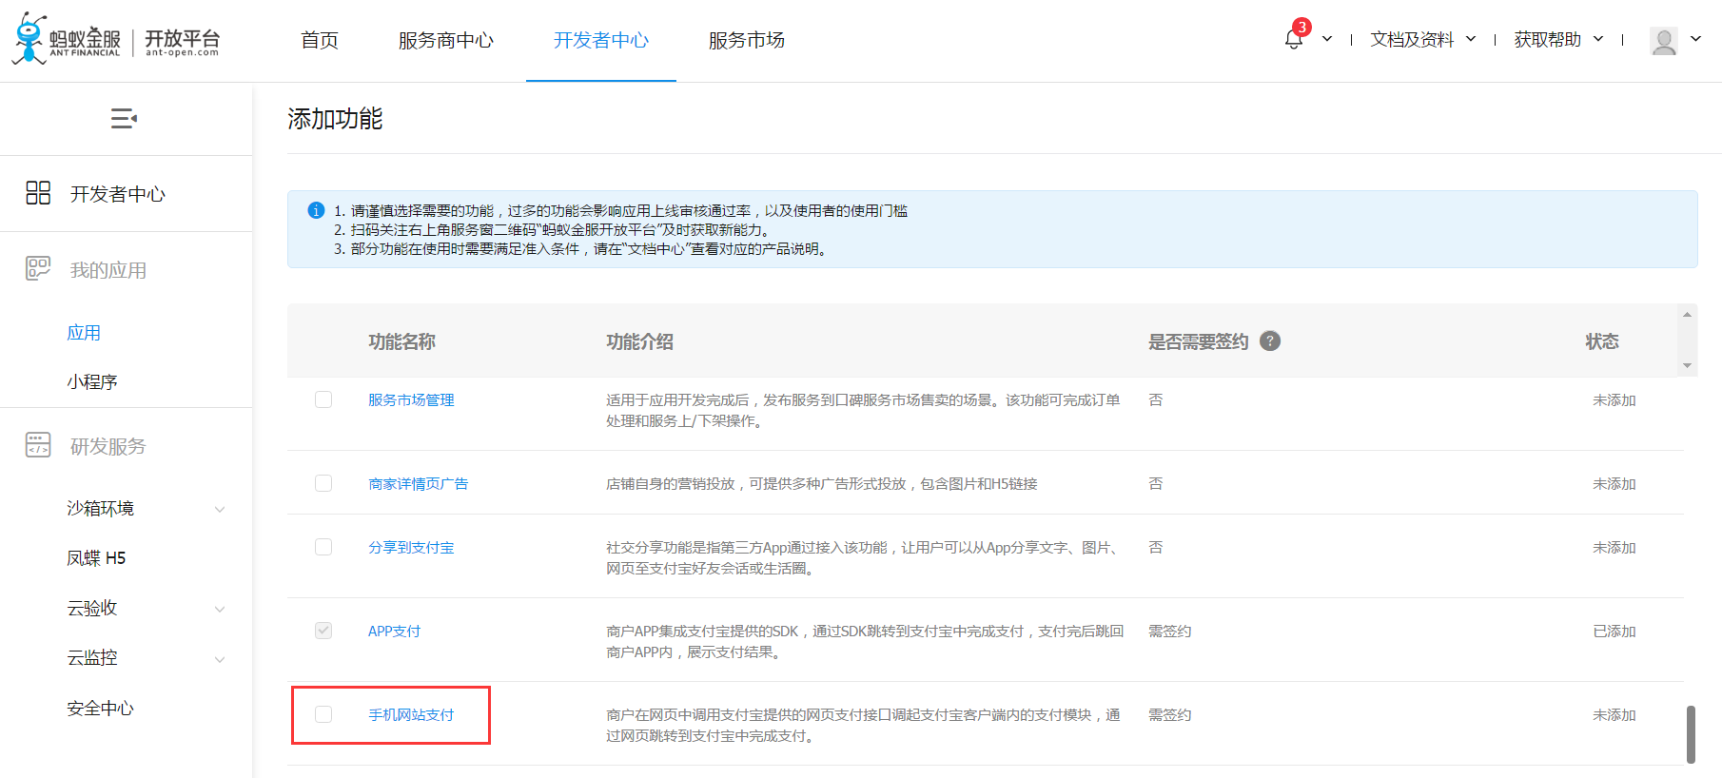Click the blue info icon in notice
Viewport: 1722px width, 778px height.
316,210
